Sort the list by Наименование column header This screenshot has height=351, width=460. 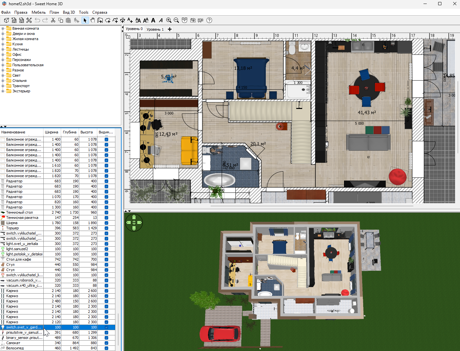(x=22, y=132)
